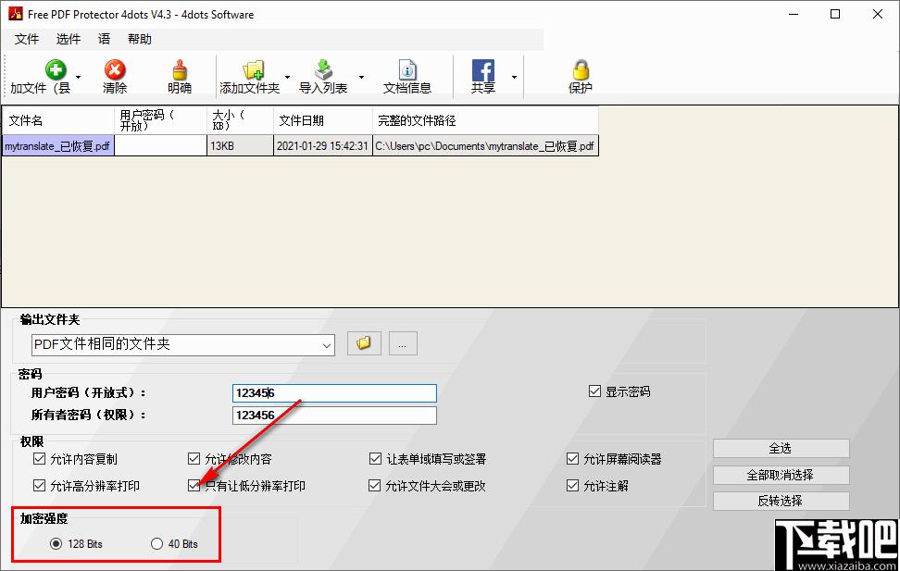Toggle Allow High Resolution Print (允许高分辨率打印) checkbox
Image resolution: width=900 pixels, height=571 pixels.
(x=39, y=486)
